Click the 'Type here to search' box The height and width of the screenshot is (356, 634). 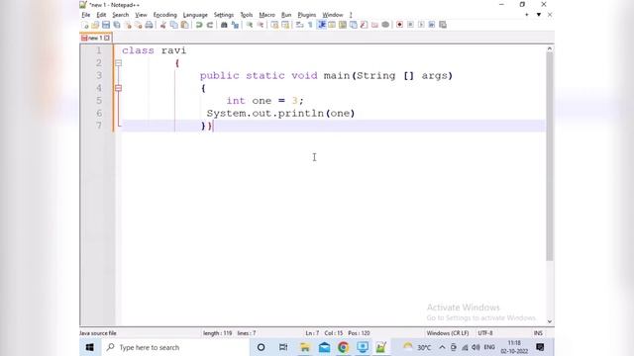pyautogui.click(x=174, y=347)
